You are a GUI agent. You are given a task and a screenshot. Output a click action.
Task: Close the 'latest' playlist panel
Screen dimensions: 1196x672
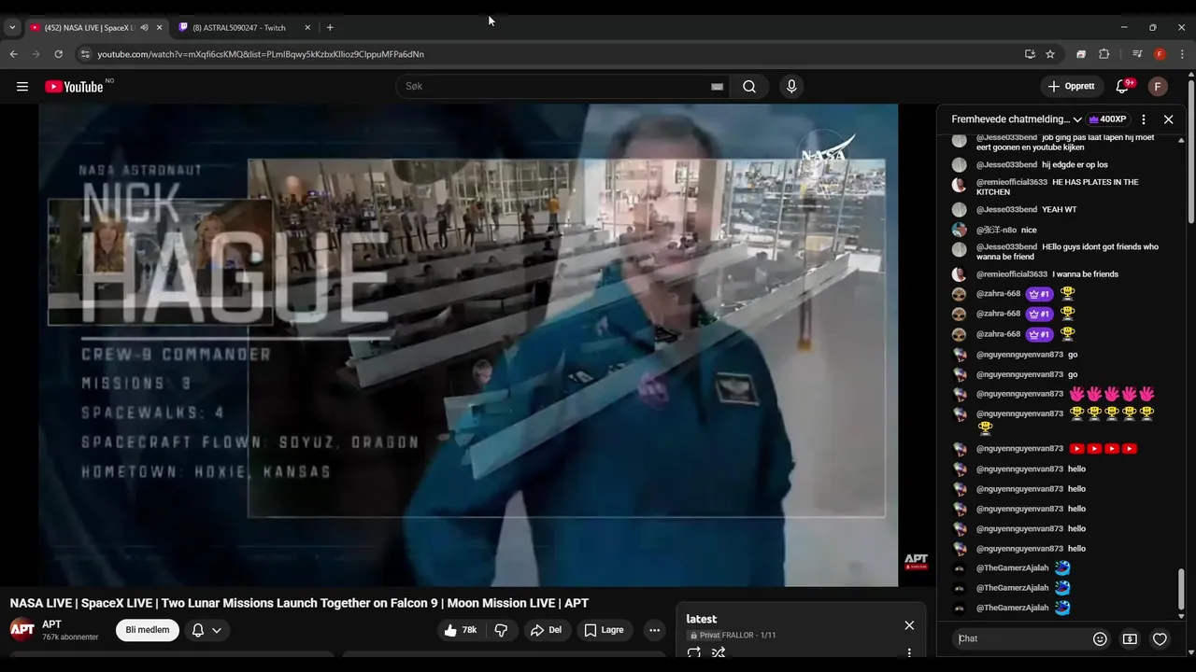tap(909, 625)
